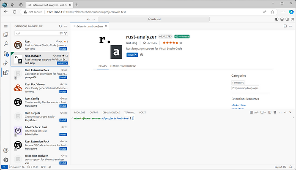
Task: Go forward in editor navigation history
Action: tap(93, 19)
